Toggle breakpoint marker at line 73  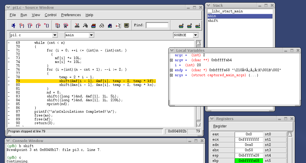9,58
